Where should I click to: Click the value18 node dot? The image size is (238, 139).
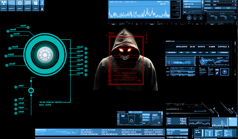8,31
